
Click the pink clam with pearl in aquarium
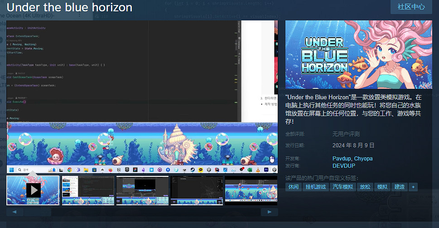[x=55, y=156]
